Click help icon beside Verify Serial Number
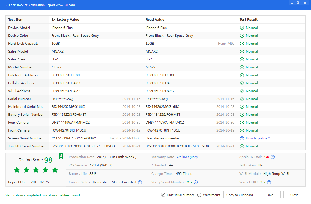This screenshot has height=204, width=311. (x=196, y=182)
